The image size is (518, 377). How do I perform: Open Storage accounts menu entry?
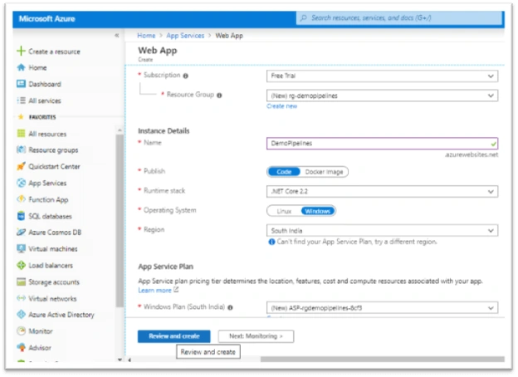(54, 282)
